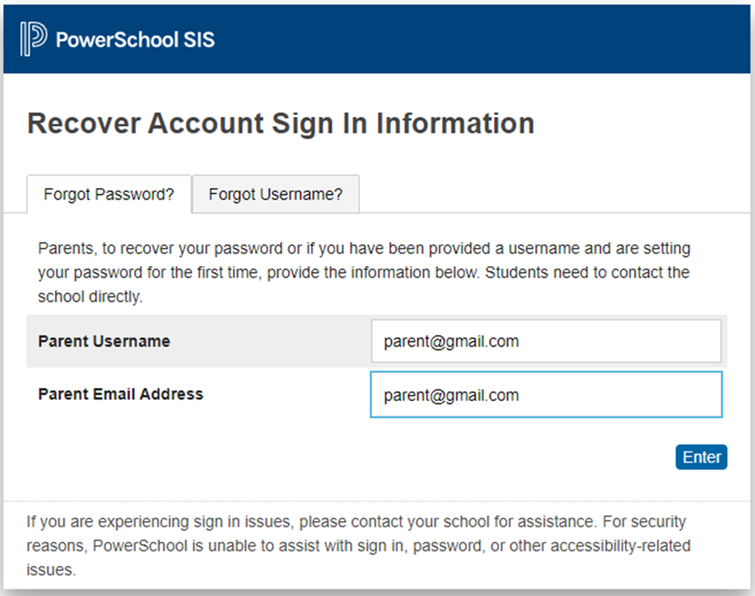
Task: Click the Parent Username label
Action: tap(104, 341)
